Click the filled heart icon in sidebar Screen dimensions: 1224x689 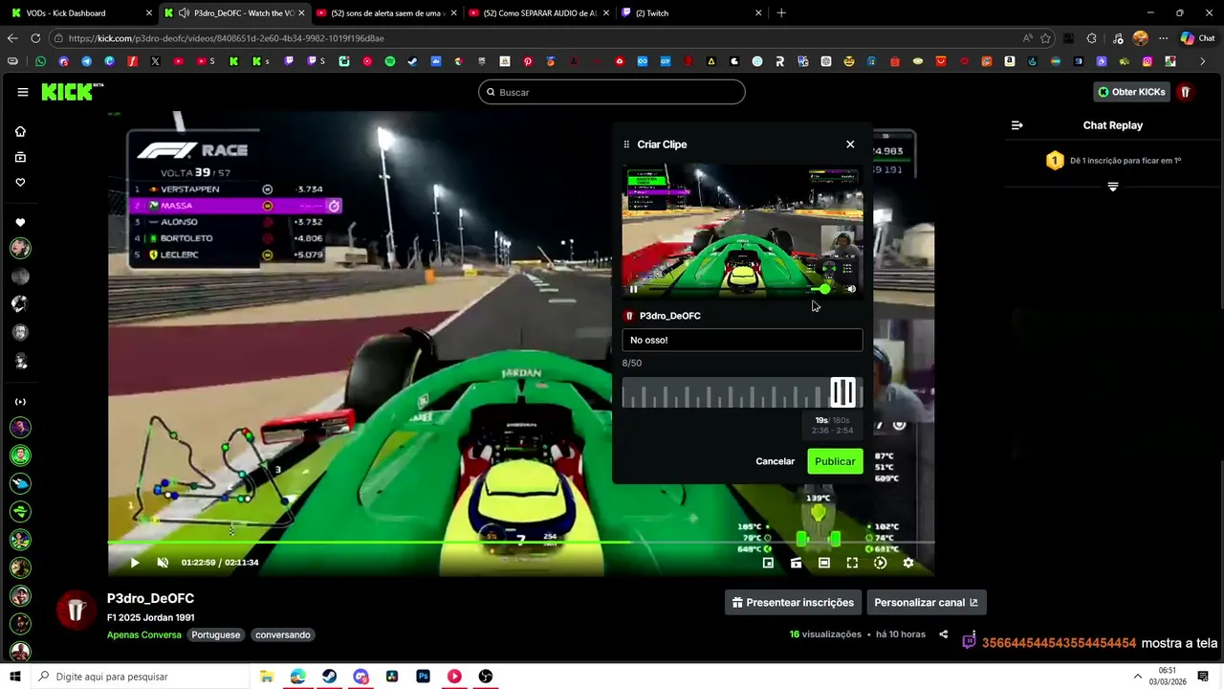pos(20,222)
